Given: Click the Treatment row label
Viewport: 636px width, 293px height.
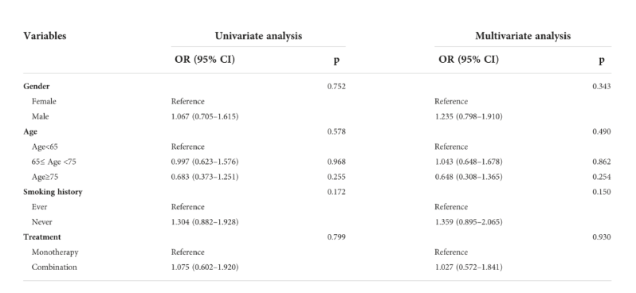Looking at the screenshot, I should [42, 236].
